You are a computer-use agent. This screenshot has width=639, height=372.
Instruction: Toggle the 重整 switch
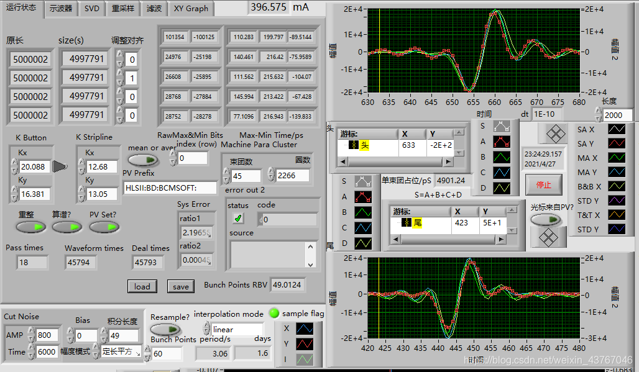[31, 227]
